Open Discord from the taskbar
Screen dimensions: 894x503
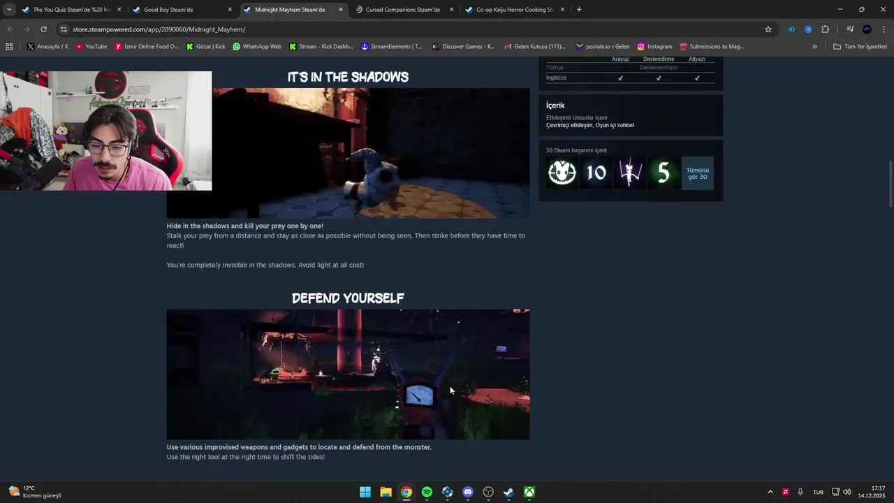[x=468, y=492]
